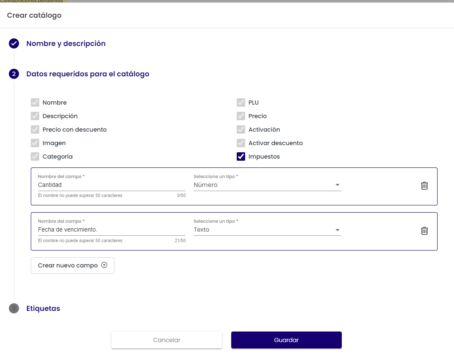Click the step 2 number circle
Viewport: 454px width, 356px height.
14,74
